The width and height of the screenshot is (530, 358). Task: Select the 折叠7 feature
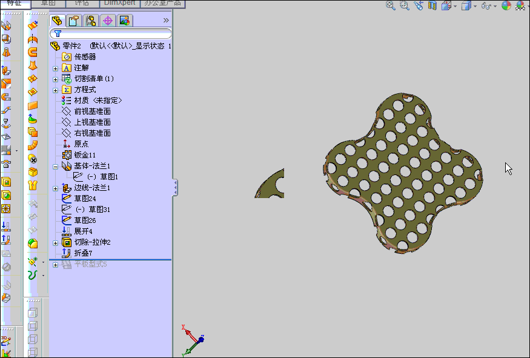point(83,253)
